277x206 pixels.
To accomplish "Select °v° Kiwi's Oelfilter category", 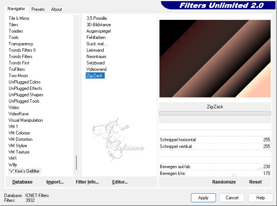I will click(x=24, y=171).
